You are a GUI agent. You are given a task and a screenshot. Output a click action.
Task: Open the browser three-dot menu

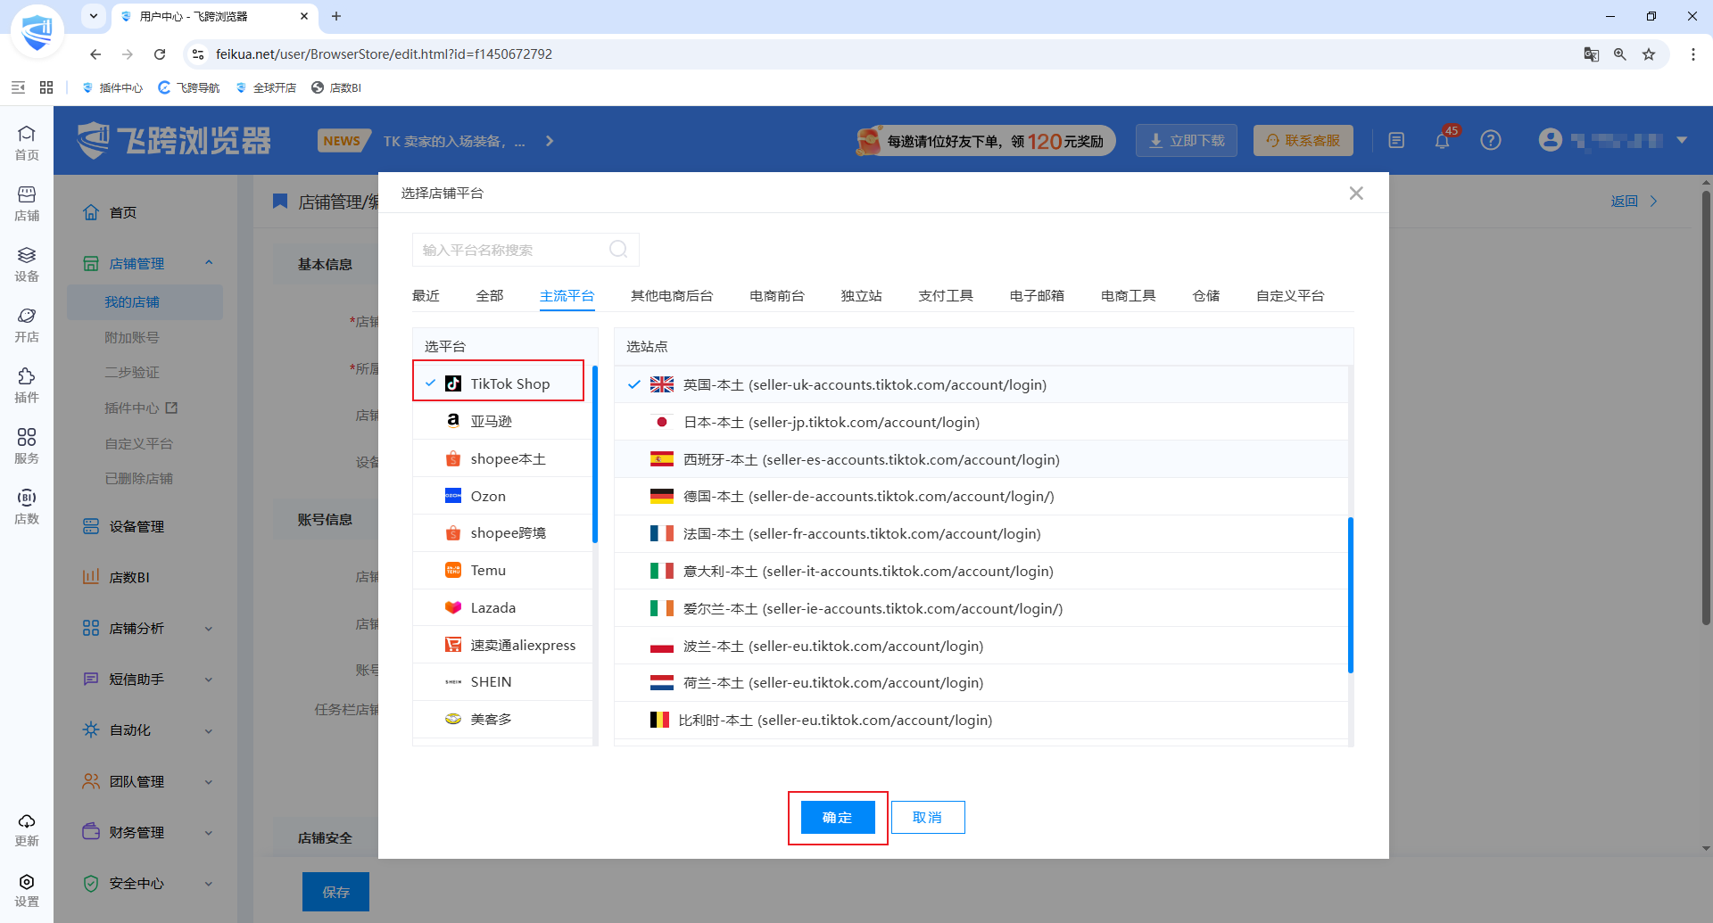tap(1693, 54)
